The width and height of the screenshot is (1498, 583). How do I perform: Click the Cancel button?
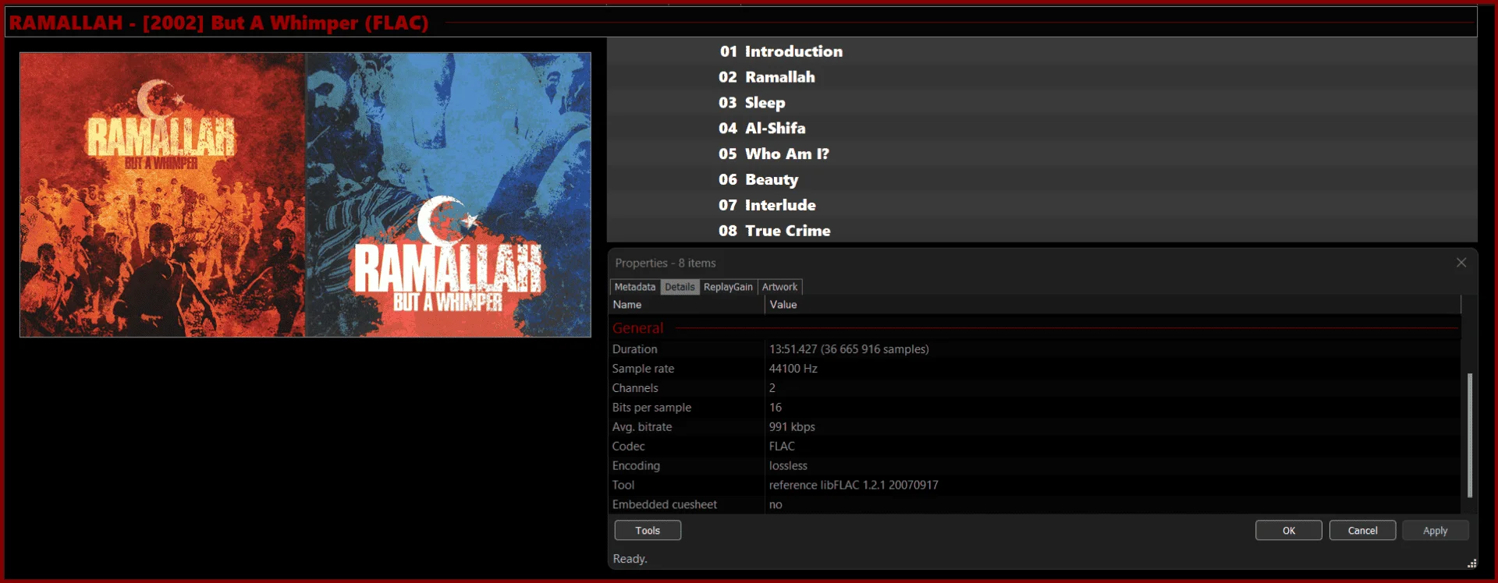[x=1363, y=531]
